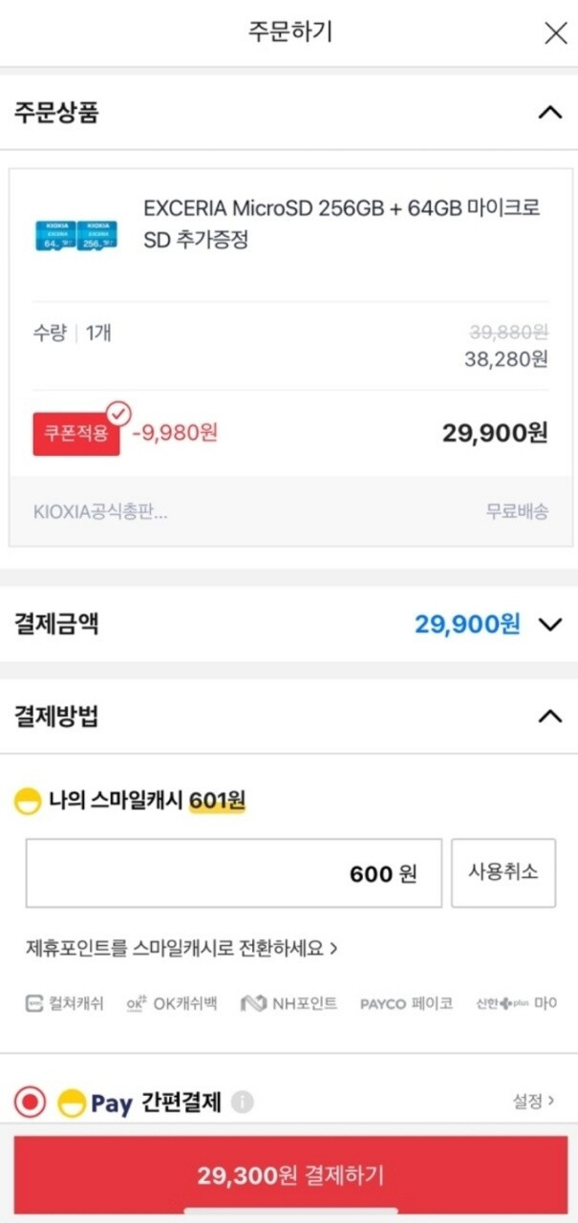Viewport: 578px width, 1223px height.
Task: Click the info icon beside 간편결제
Action: [x=242, y=1103]
